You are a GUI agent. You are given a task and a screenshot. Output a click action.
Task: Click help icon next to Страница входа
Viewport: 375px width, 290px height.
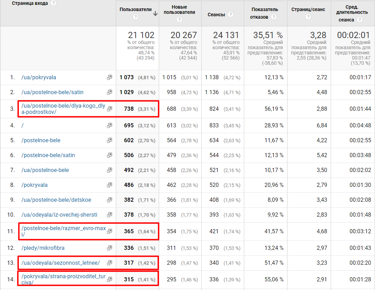tap(53, 3)
